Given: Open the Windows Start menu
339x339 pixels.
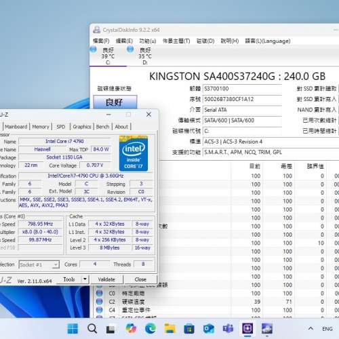Looking at the screenshot, I should [x=73, y=329].
